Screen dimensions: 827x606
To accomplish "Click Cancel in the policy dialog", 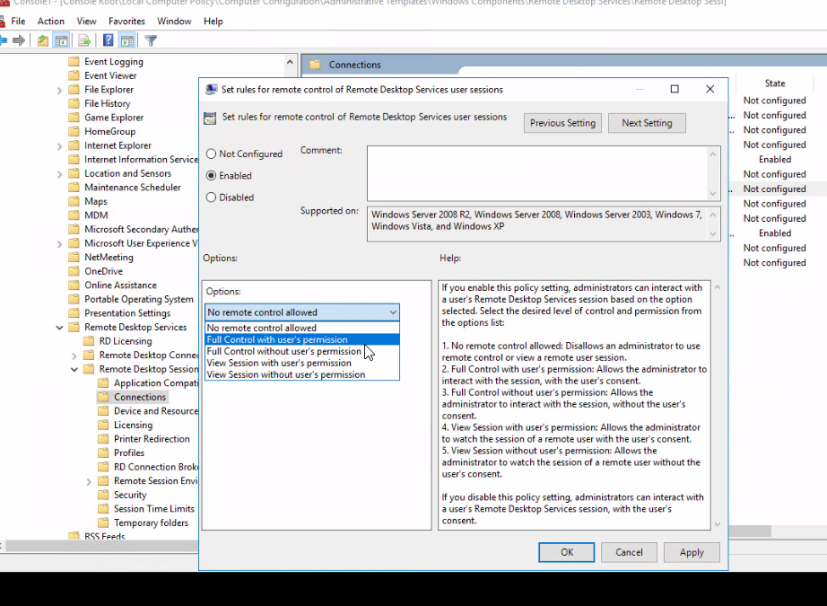I will point(629,552).
